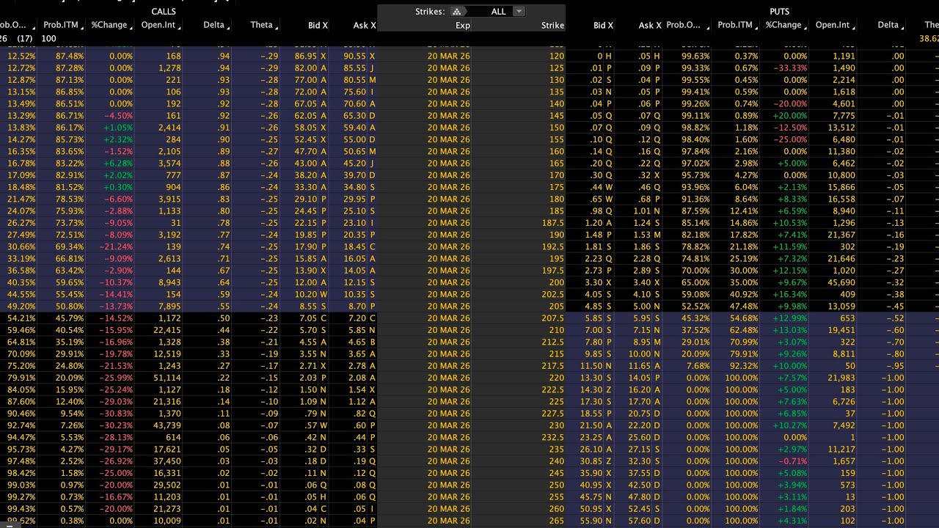Click the 20 MAR 26 expiration on strike 220 row
The width and height of the screenshot is (939, 528).
[448, 378]
